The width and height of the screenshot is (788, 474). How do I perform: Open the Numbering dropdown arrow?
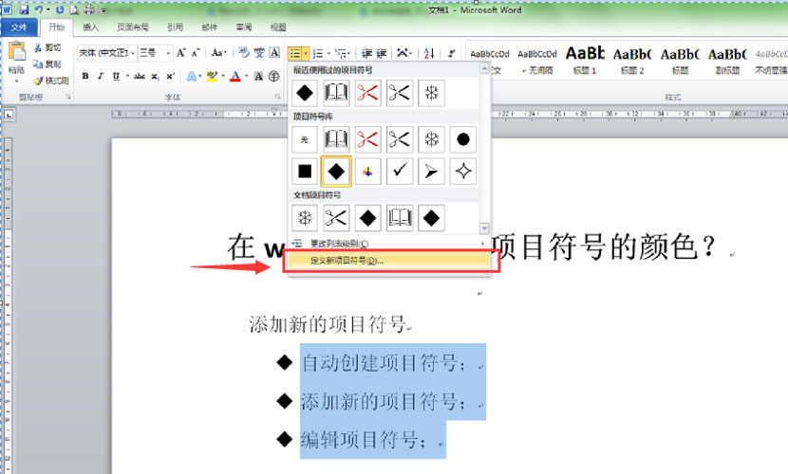[328, 53]
